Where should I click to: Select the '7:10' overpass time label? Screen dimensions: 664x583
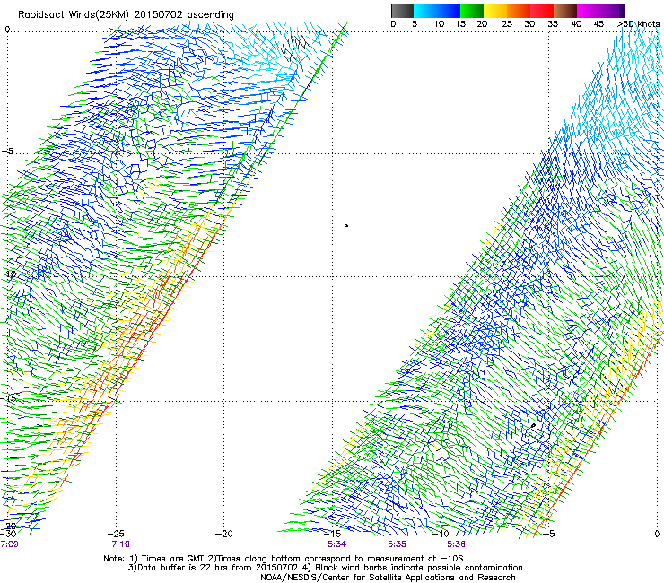121,544
